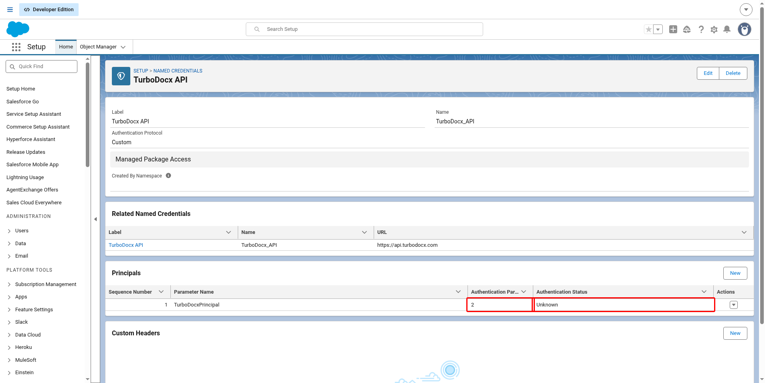
Task: Open the Developer Edition label
Action: coord(49,10)
